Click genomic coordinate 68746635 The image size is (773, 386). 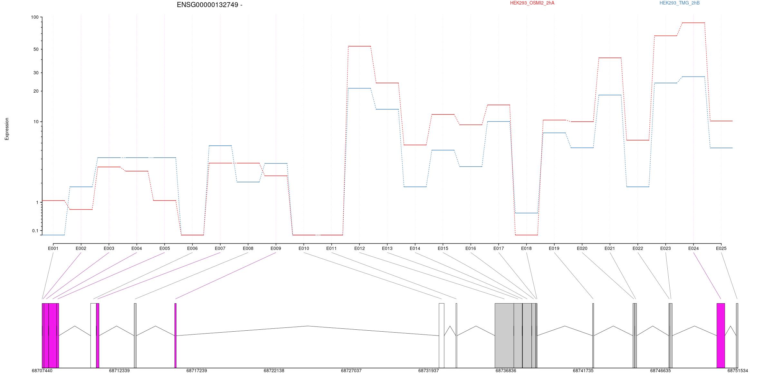[660, 371]
